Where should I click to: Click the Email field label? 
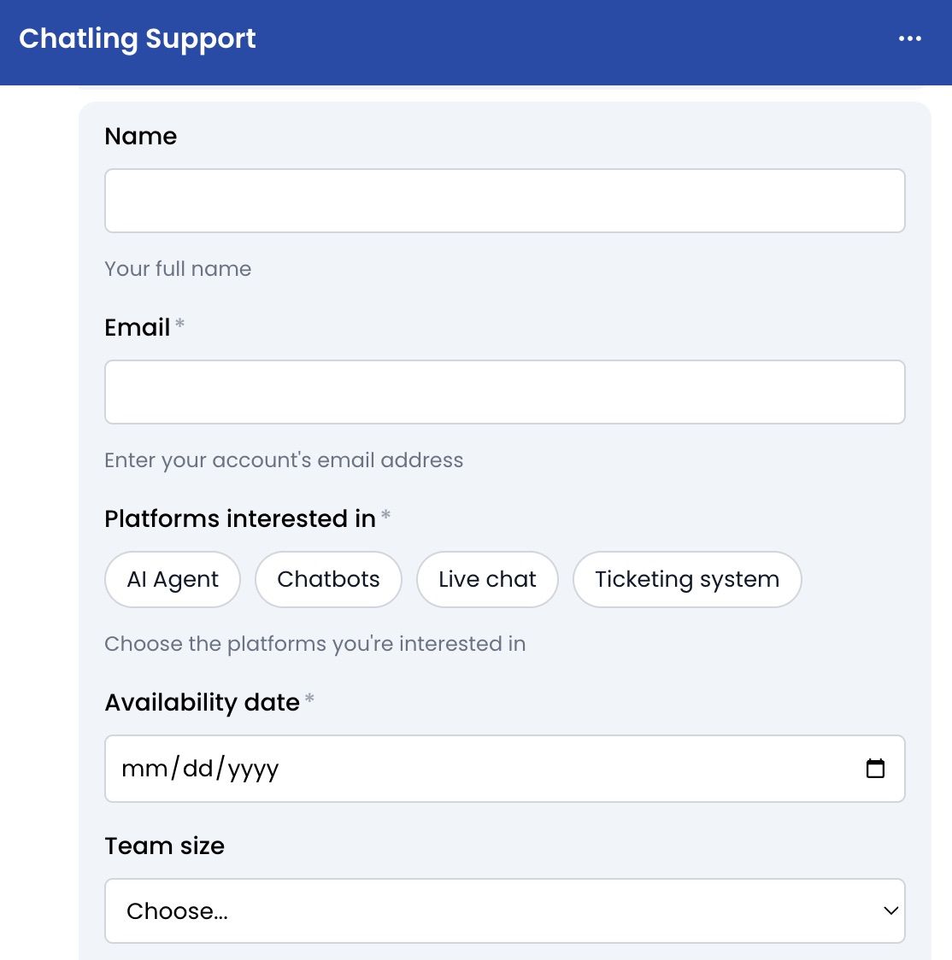coord(138,328)
